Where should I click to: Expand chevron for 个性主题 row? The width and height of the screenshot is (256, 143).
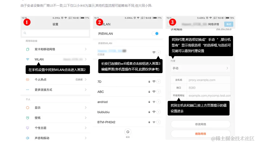tap(86, 128)
